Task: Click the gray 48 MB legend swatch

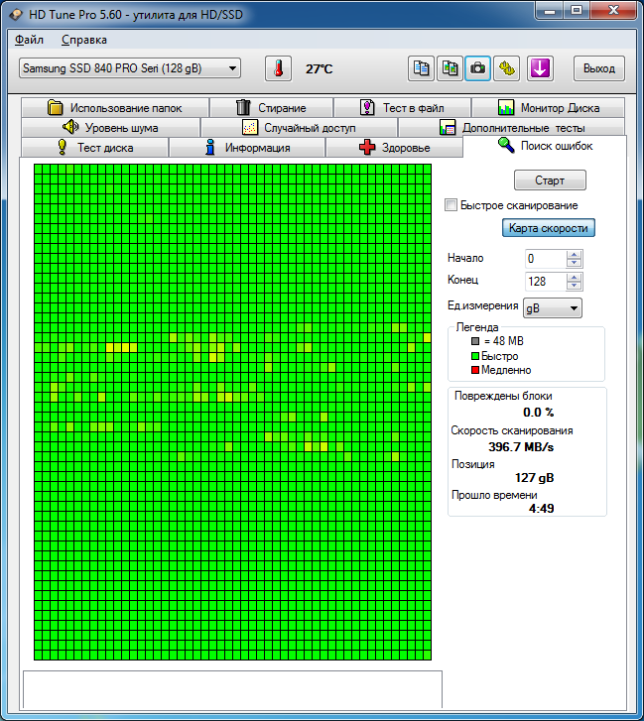Action: point(475,341)
